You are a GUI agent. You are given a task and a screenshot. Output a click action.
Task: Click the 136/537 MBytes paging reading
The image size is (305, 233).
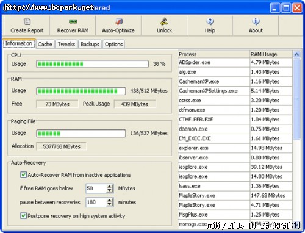tap(149, 134)
